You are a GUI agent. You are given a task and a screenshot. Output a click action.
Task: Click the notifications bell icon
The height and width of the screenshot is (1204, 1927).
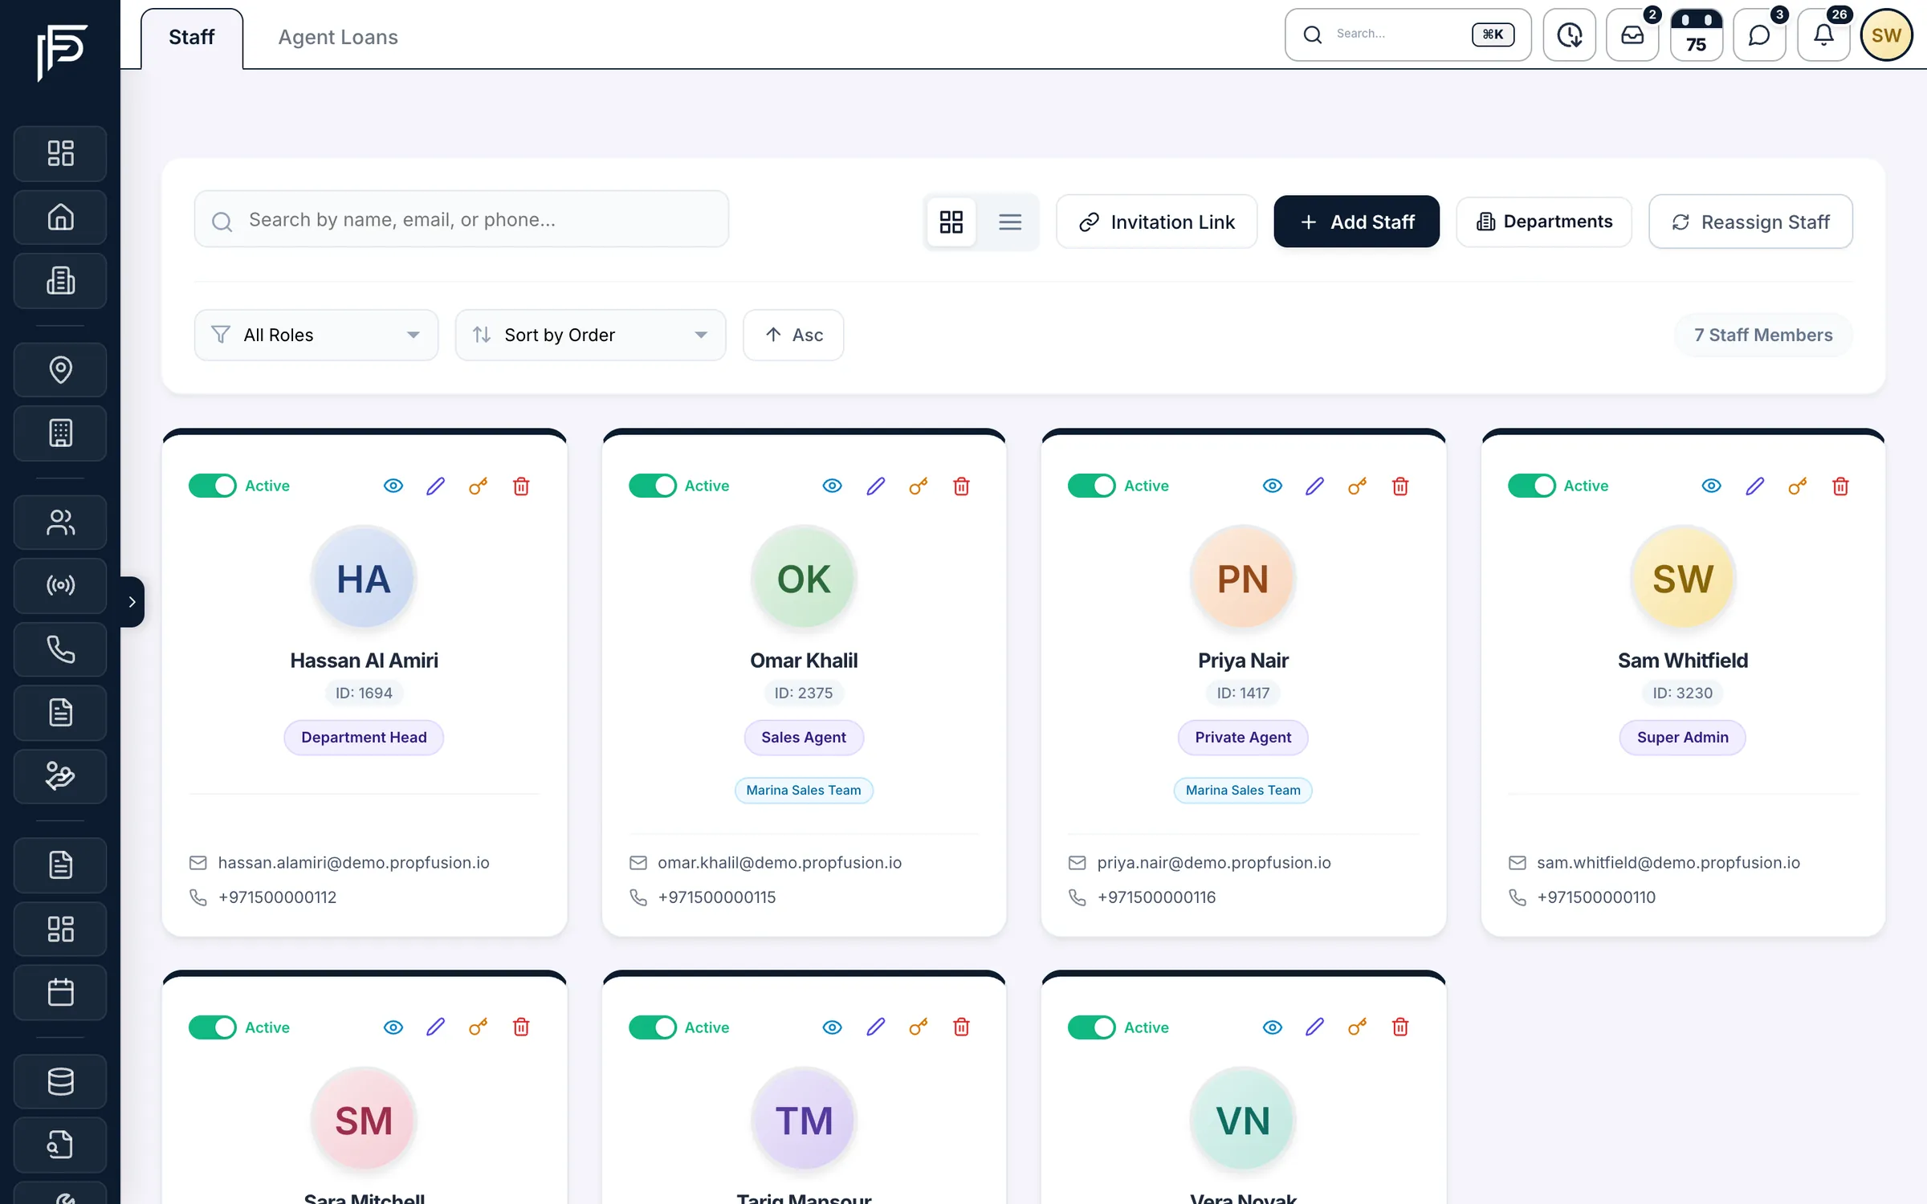1823,35
